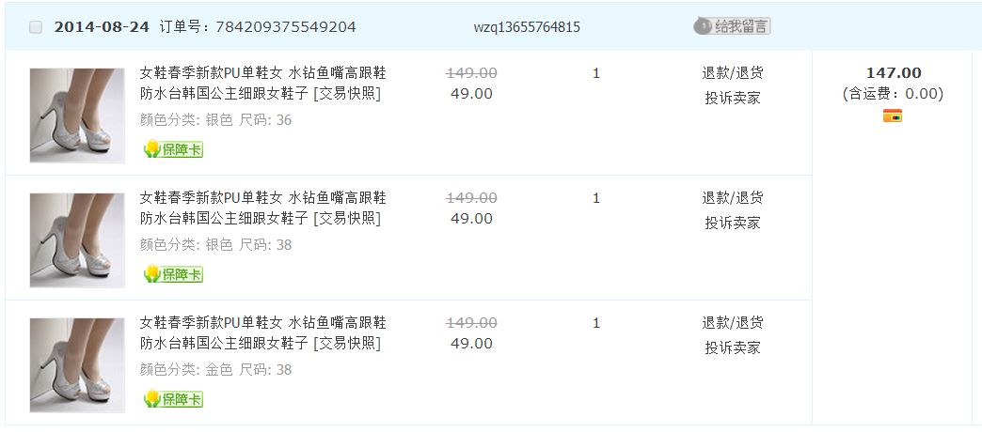Open shoe thumbnail for silver size 36 item
982x432 pixels.
[77, 115]
